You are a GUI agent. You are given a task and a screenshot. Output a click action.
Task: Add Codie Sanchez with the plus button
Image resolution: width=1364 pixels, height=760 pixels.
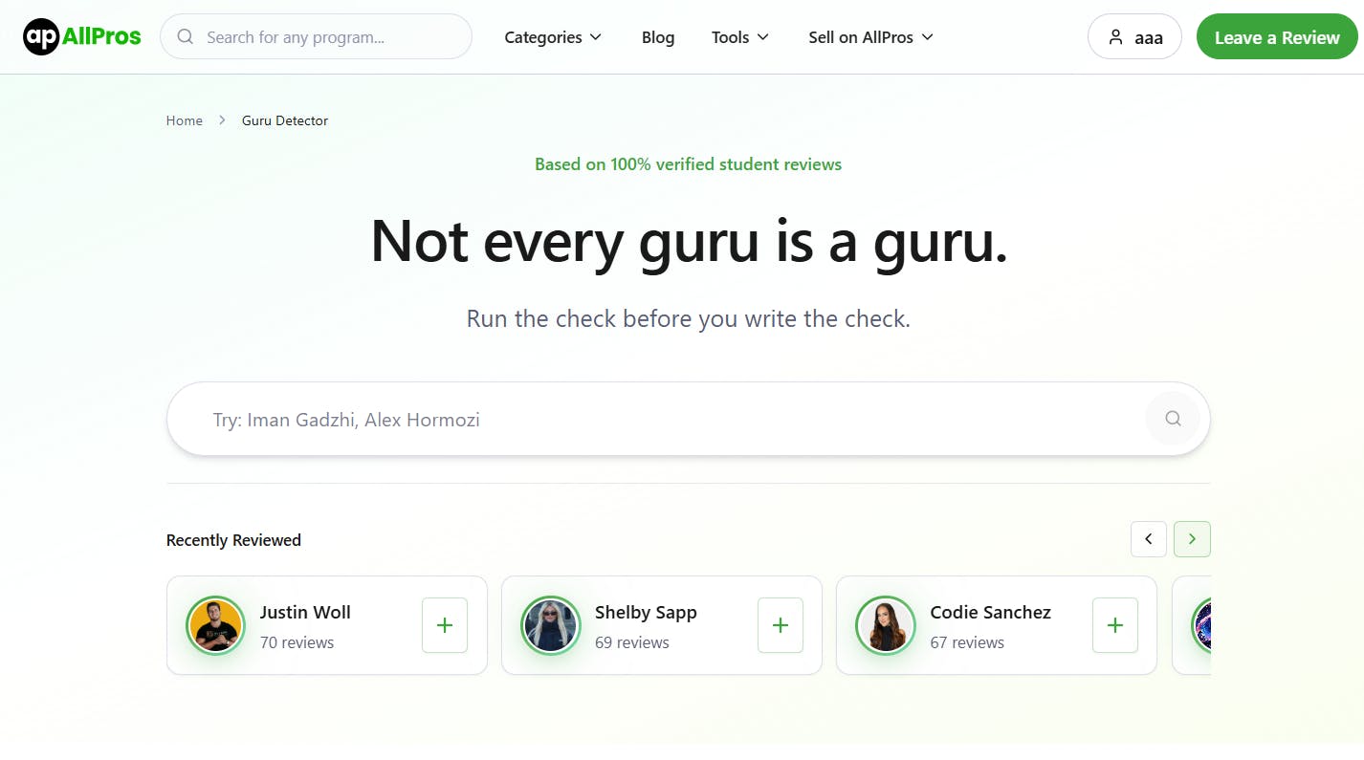click(1115, 625)
